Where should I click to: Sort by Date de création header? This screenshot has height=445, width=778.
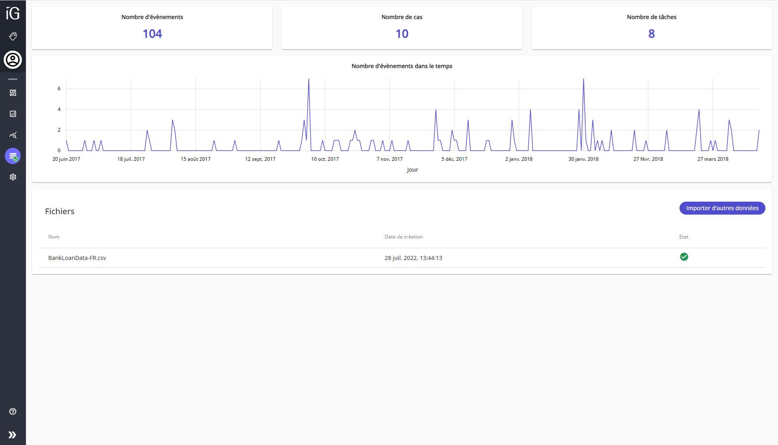404,237
